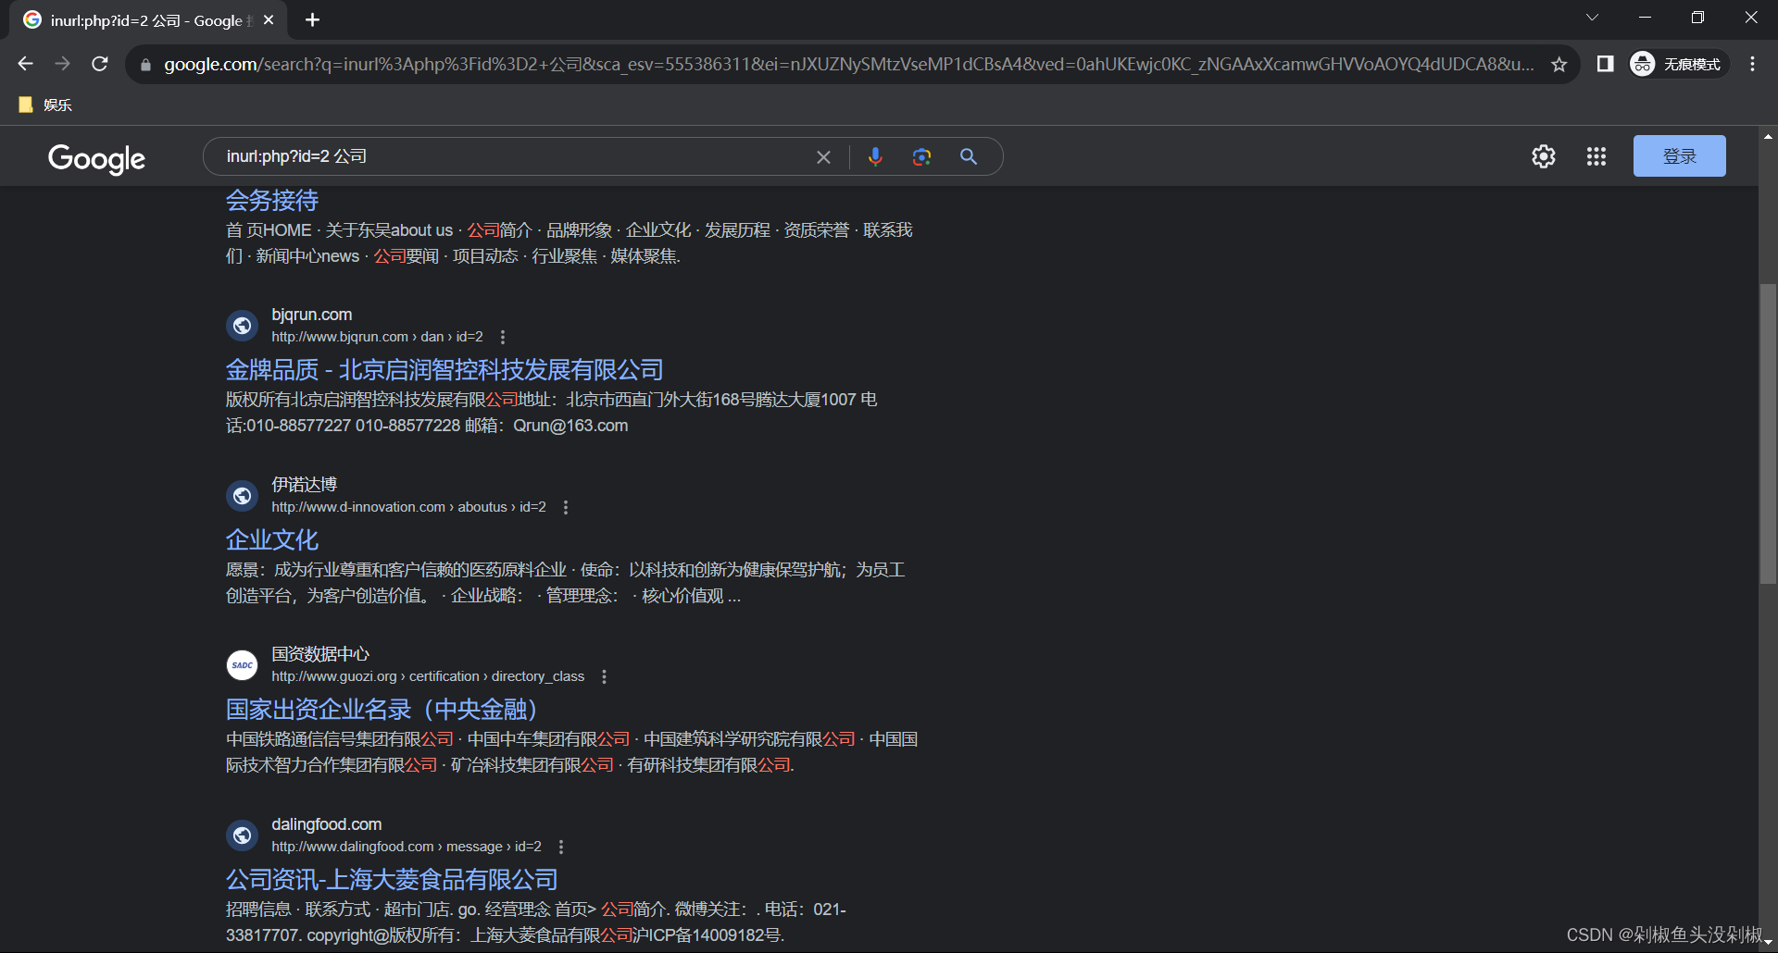Screen dimensions: 1778x953
Task: Open the quick settings gear
Action: (x=1543, y=156)
